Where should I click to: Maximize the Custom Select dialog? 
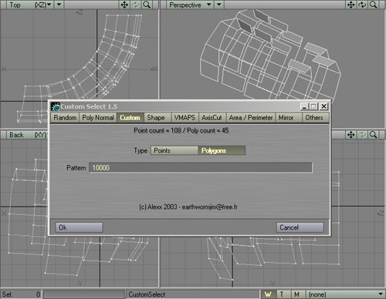point(313,106)
